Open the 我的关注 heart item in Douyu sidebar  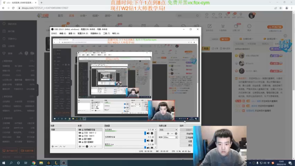point(4,24)
